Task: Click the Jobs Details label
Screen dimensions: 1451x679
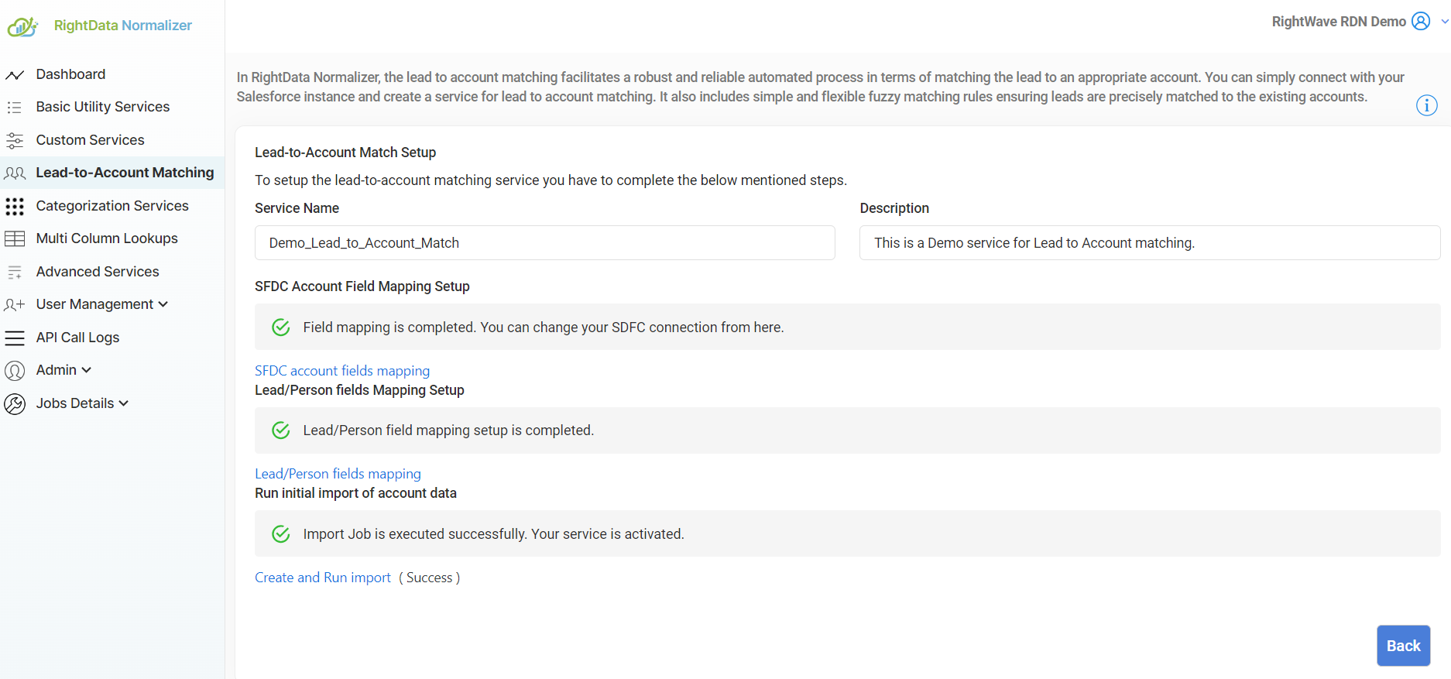Action: point(75,403)
